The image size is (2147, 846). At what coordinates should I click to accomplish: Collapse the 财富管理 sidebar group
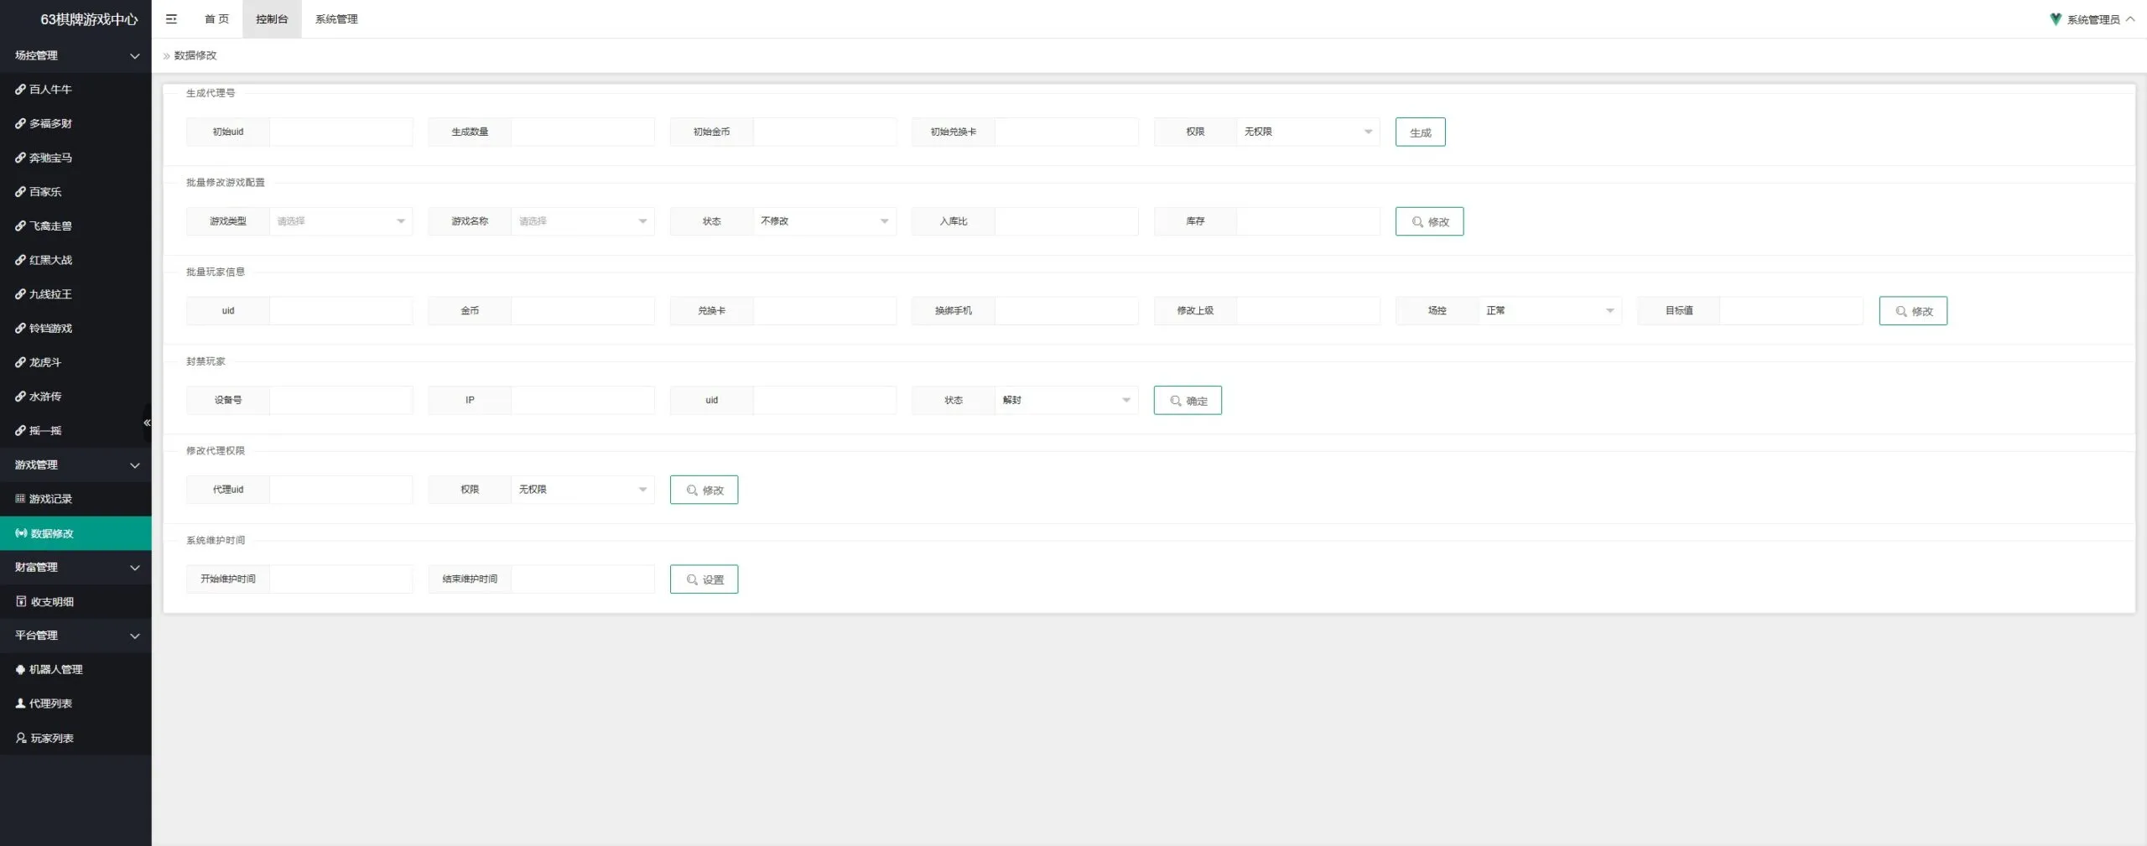75,567
